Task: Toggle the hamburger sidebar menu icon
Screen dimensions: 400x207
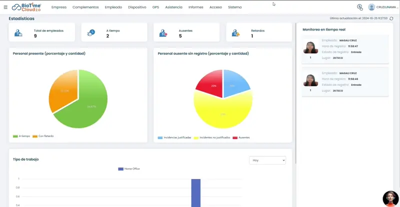Action: pos(5,7)
